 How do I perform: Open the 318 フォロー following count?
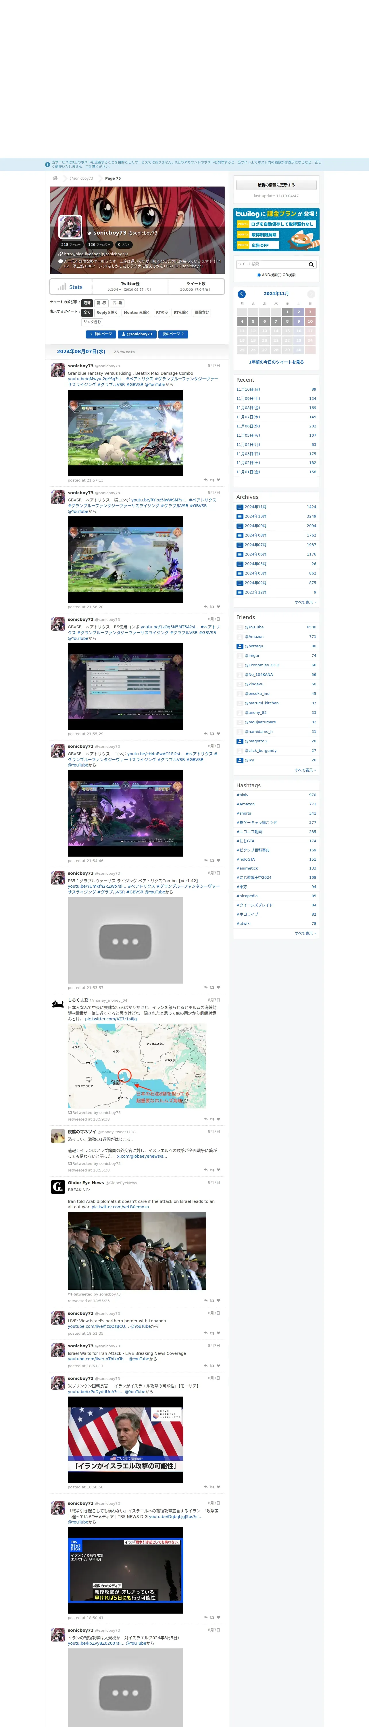71,245
